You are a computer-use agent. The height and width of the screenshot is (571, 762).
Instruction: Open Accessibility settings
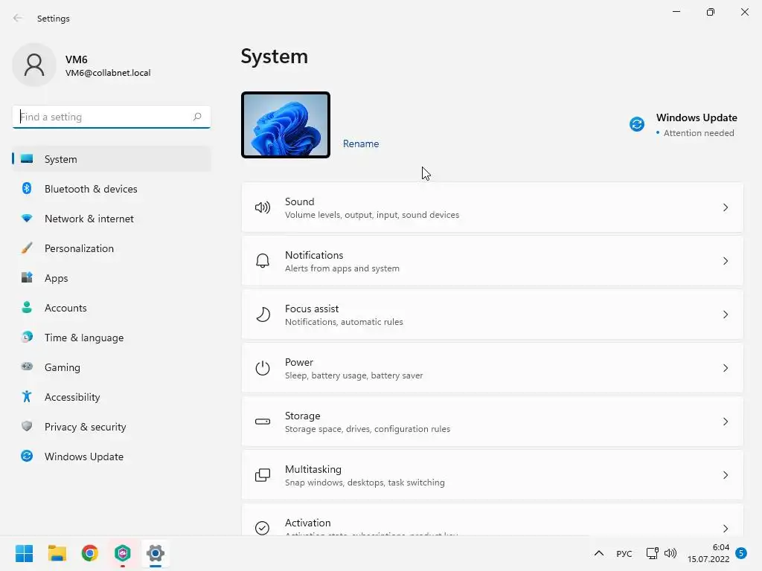[112, 397]
